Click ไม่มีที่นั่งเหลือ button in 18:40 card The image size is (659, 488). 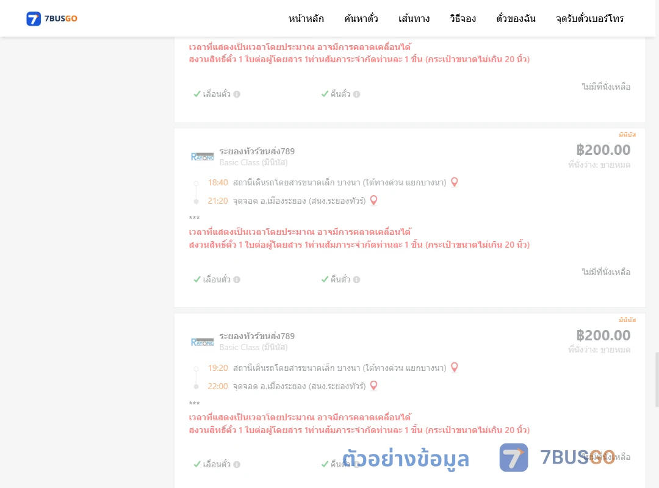click(606, 273)
